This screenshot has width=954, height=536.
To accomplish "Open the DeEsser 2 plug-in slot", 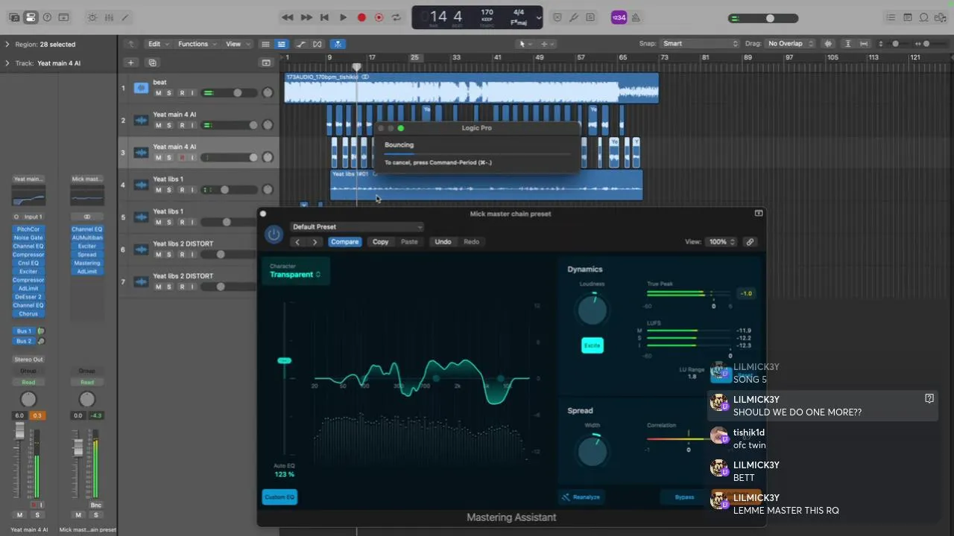I will (x=28, y=297).
